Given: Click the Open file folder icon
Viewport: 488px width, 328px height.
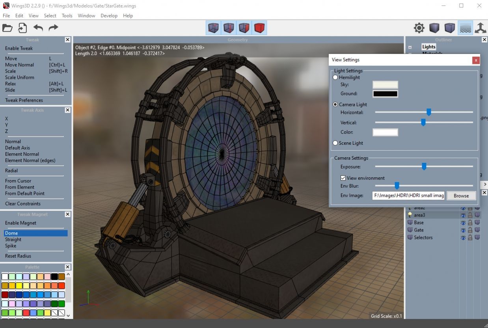Looking at the screenshot, I should [7, 28].
